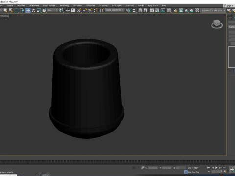Open the Create menu
235x176 pixels.
tap(10, 5)
